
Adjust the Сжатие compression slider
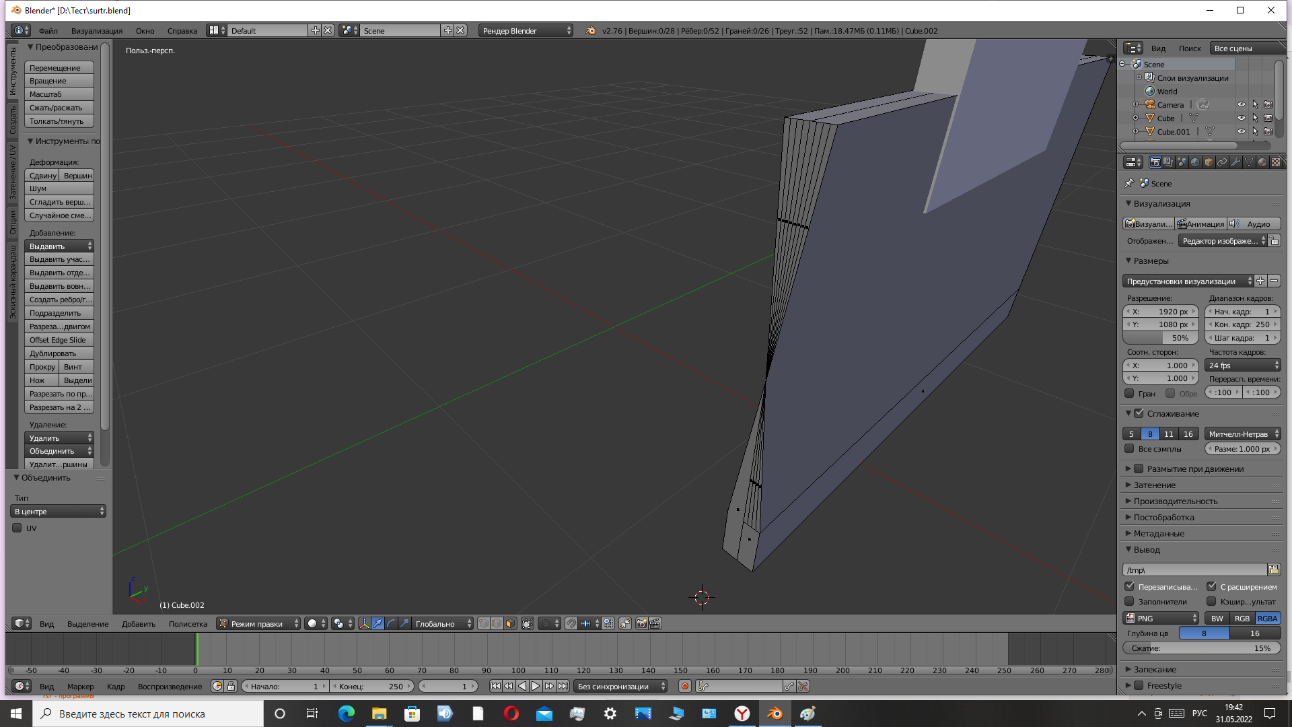click(1201, 648)
